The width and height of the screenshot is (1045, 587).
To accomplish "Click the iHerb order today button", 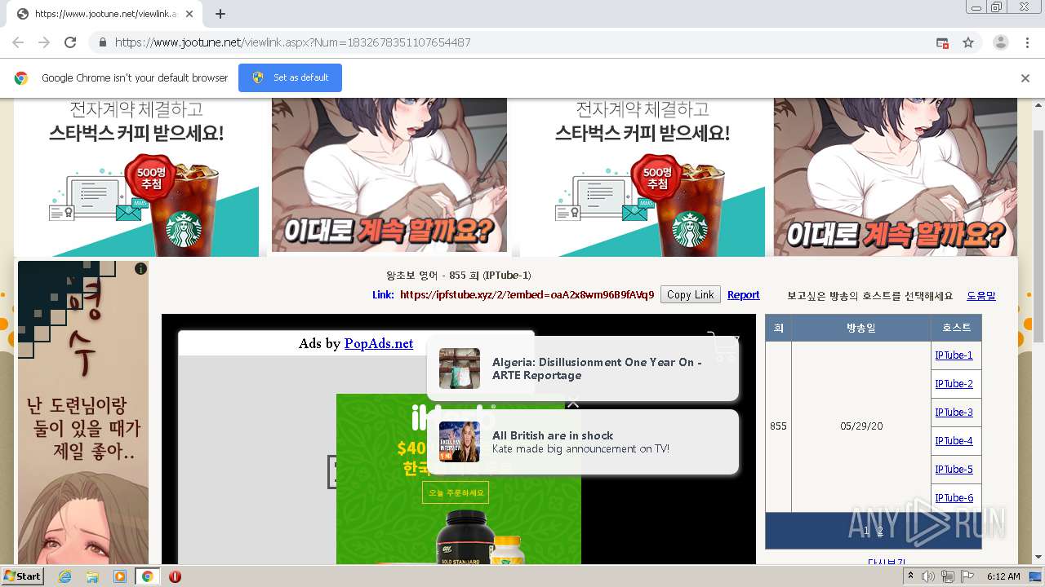I will 455,492.
